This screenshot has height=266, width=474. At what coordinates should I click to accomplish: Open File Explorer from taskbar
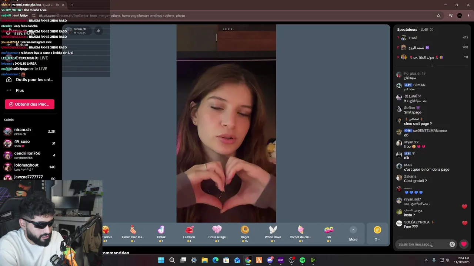tap(204, 260)
